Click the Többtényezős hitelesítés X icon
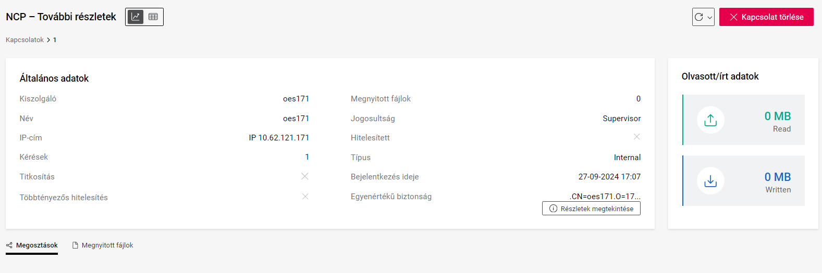822x273 pixels. [305, 197]
